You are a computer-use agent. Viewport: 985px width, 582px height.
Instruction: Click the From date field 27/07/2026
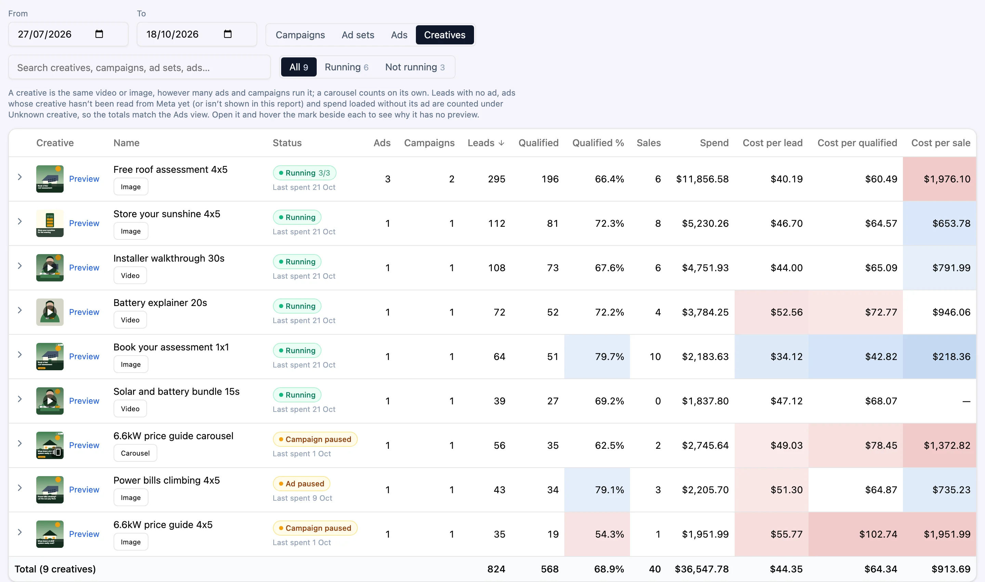pos(68,34)
